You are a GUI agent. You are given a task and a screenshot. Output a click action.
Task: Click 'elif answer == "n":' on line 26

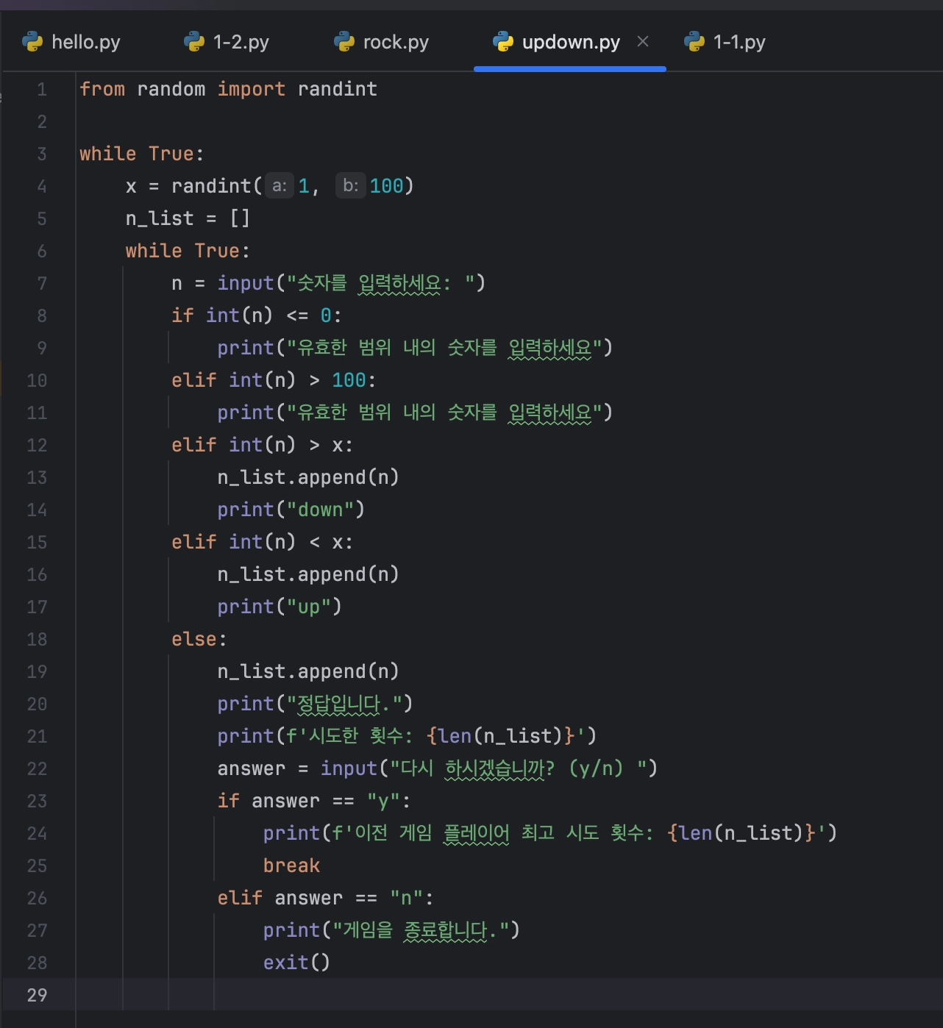pyautogui.click(x=326, y=899)
